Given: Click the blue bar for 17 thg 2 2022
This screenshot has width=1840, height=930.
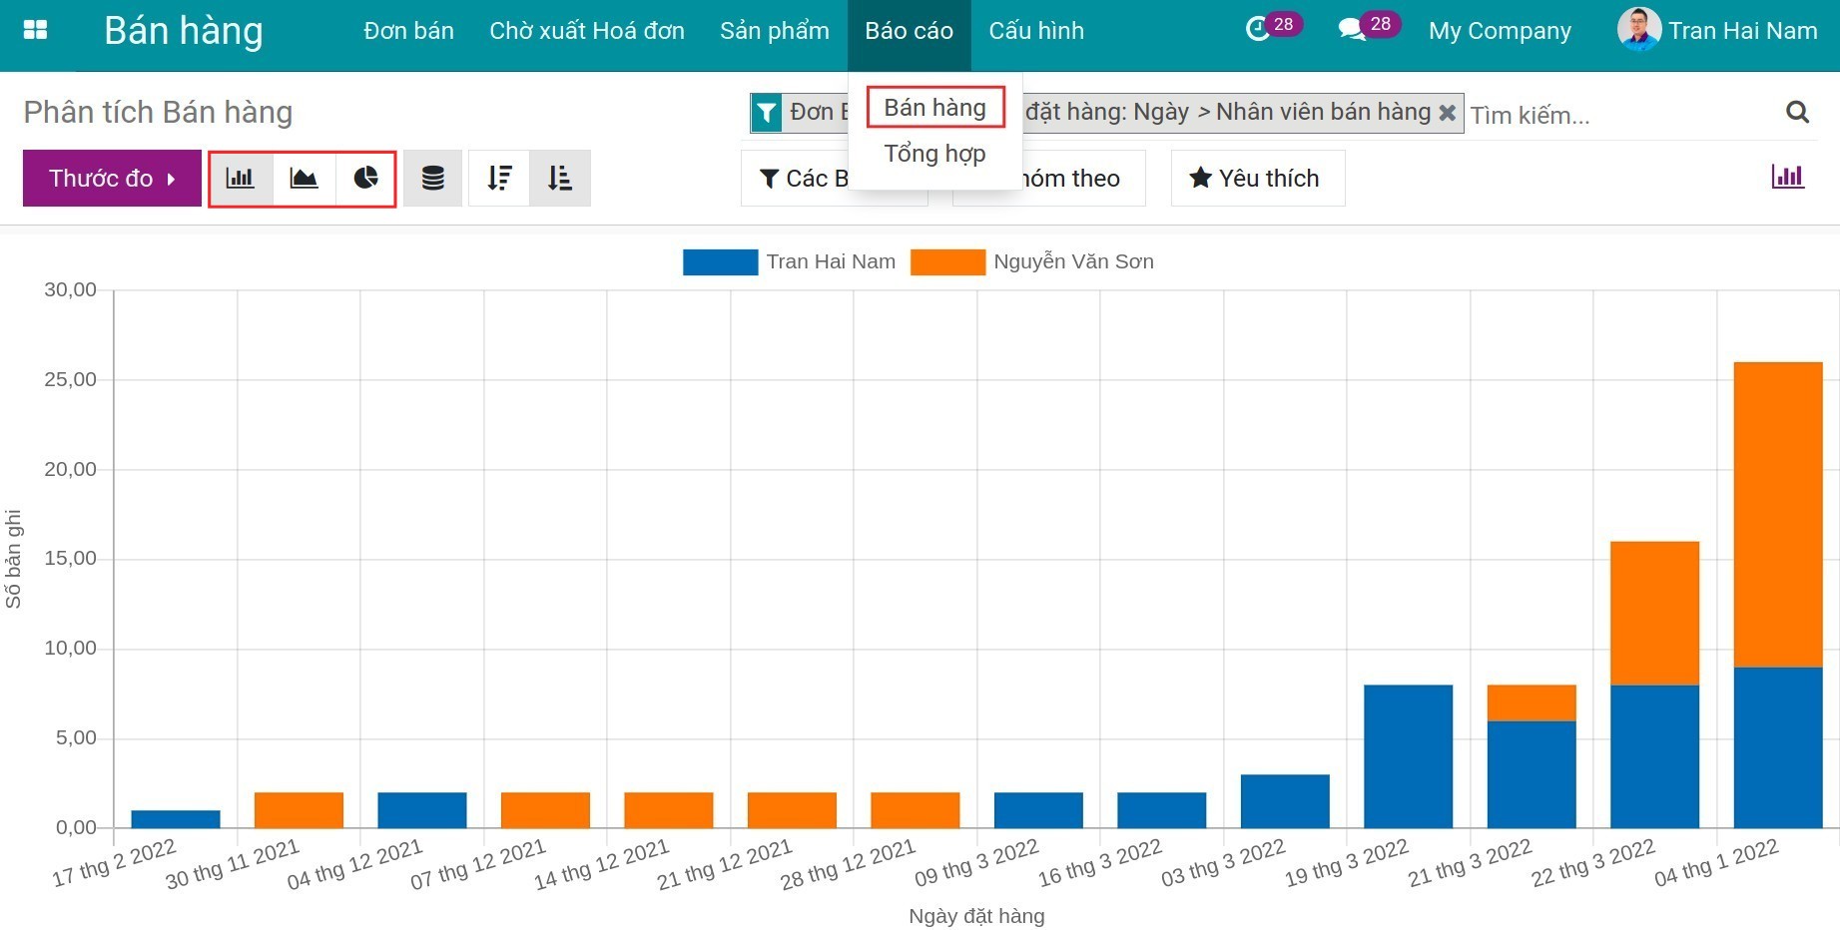Looking at the screenshot, I should coord(176,819).
